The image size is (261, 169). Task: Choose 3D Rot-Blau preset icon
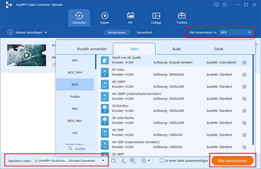coord(105,109)
